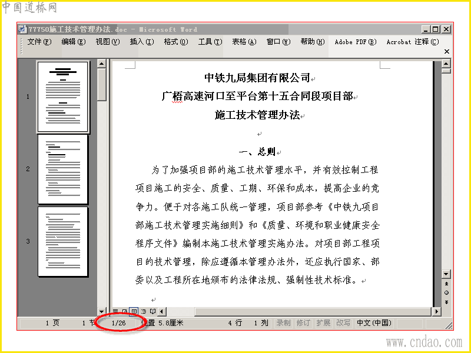
Task: Click the Select Browse Object circle button
Action: click(x=446, y=292)
